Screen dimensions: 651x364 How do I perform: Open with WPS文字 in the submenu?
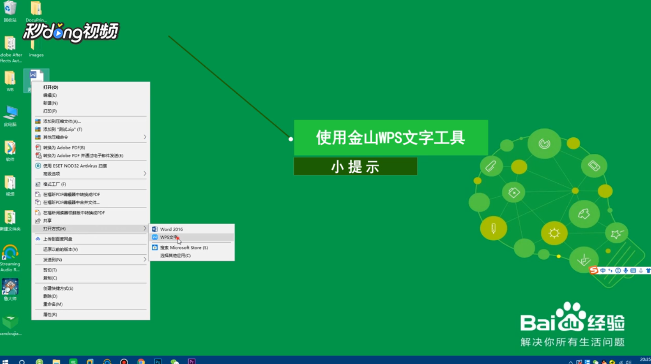pos(191,237)
